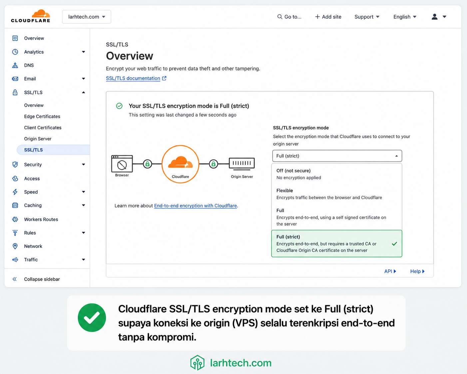Click the user account profile icon
Screen dimensions: 467x374
[x=434, y=17]
